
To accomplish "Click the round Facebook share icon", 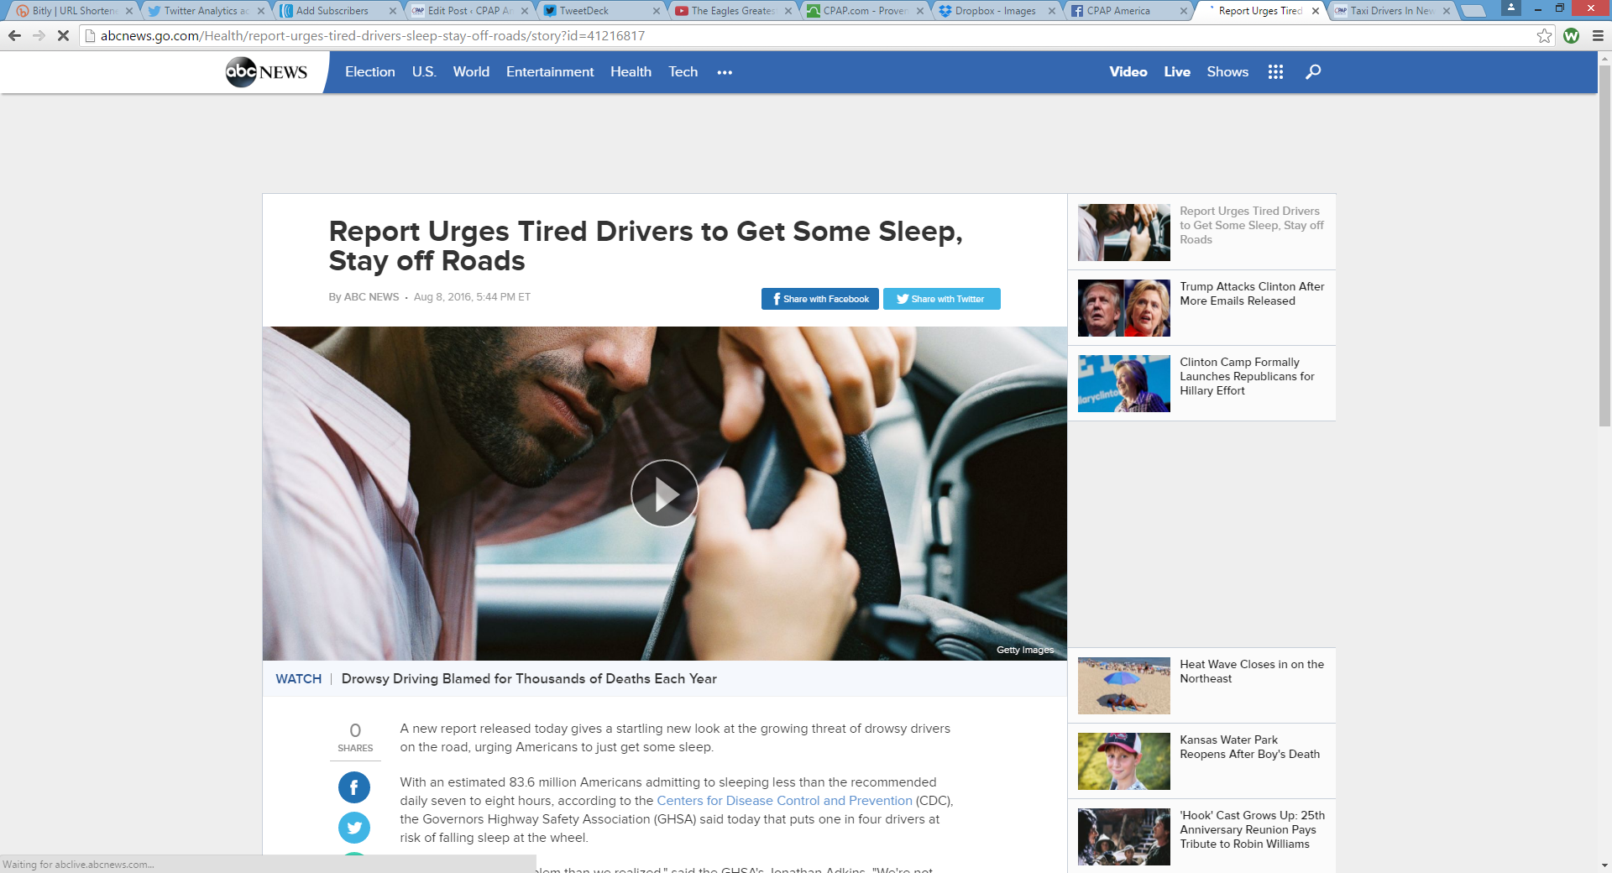I will click(x=353, y=787).
